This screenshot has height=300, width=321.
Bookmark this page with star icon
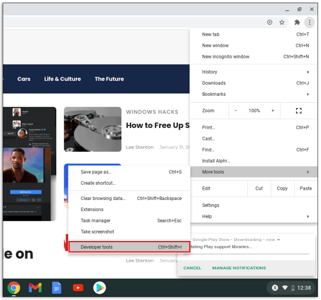pos(282,22)
